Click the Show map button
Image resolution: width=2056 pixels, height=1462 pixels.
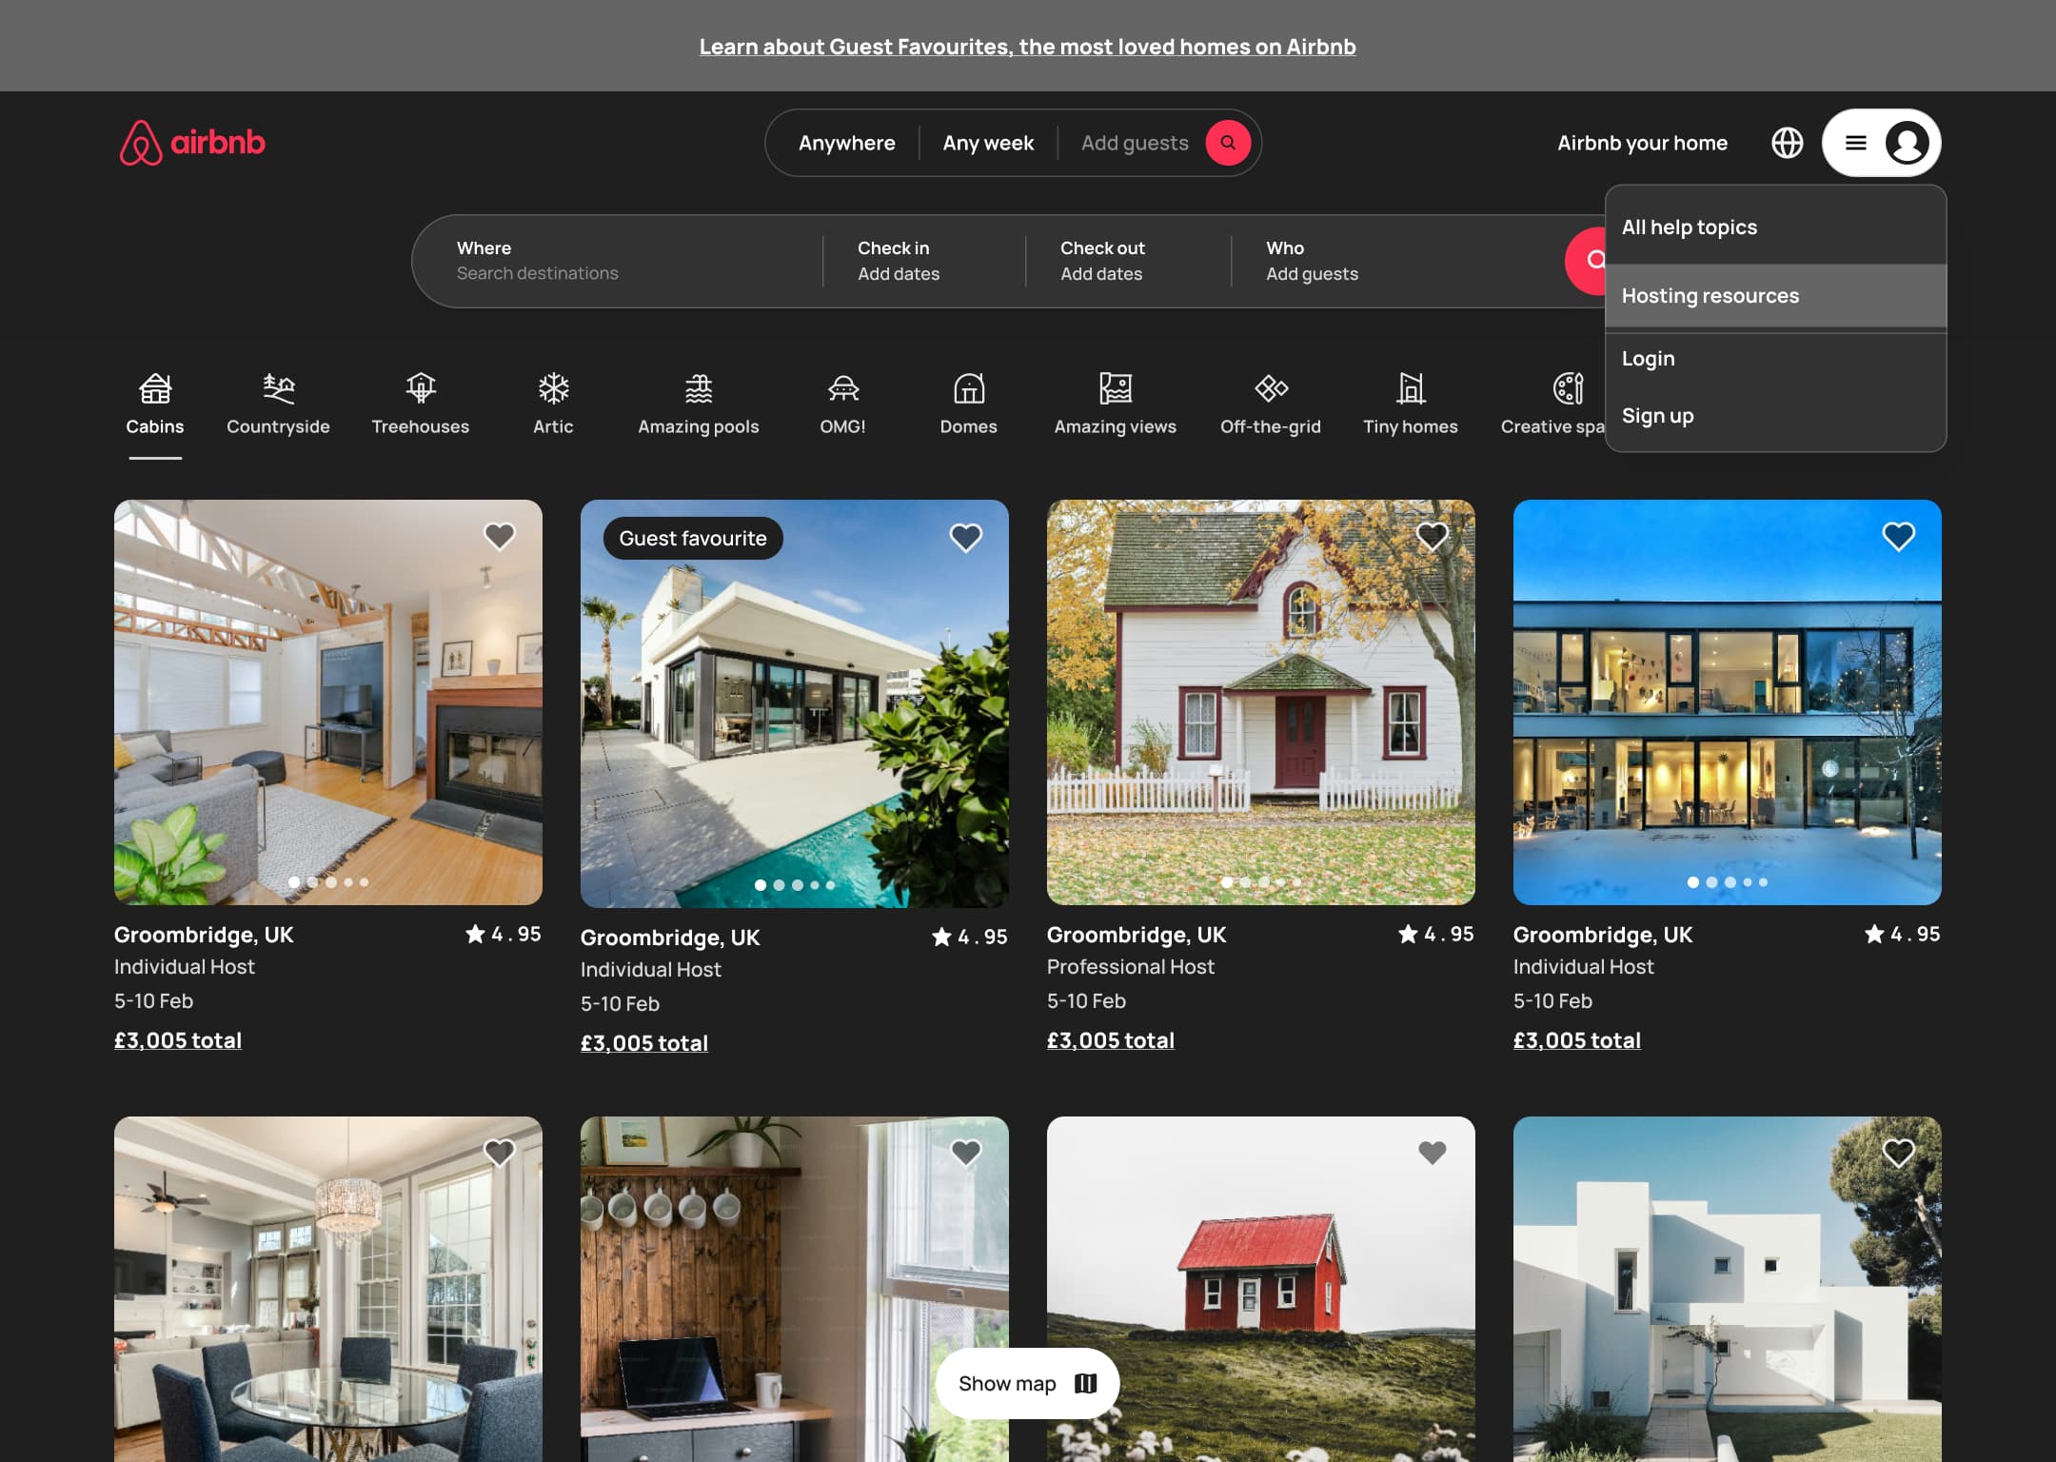point(1027,1383)
